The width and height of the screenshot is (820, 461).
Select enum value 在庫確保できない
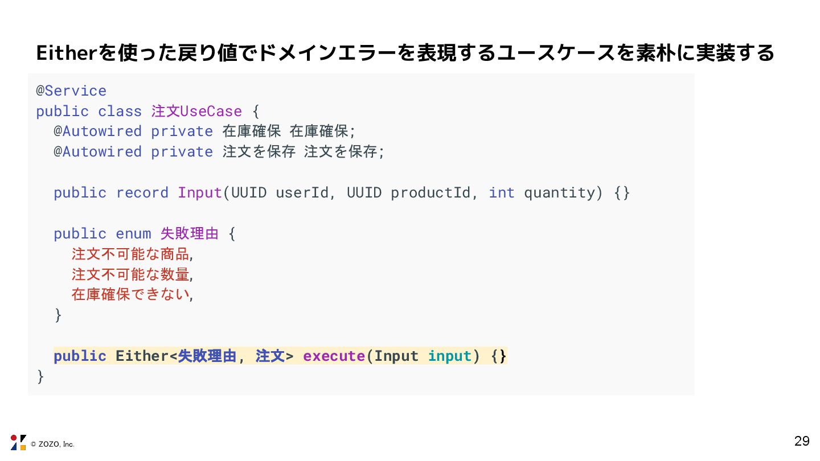coord(130,295)
